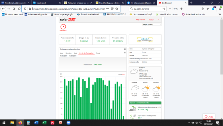This screenshot has height=126, width=223.
Task: Select the Jour period tab
Action: (x=61, y=53)
